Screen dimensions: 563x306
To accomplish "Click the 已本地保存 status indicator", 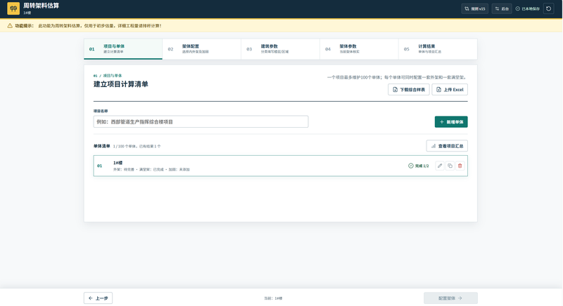I will coord(527,8).
